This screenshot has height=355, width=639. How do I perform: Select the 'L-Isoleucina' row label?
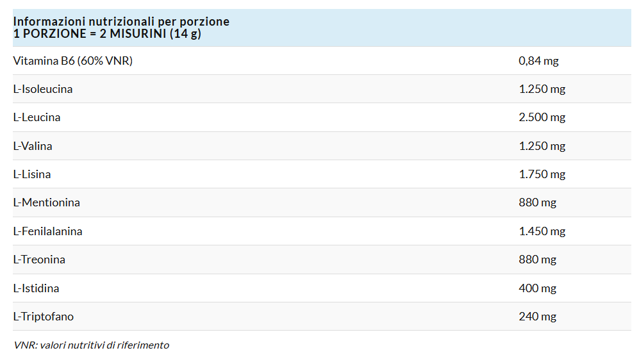(x=43, y=89)
